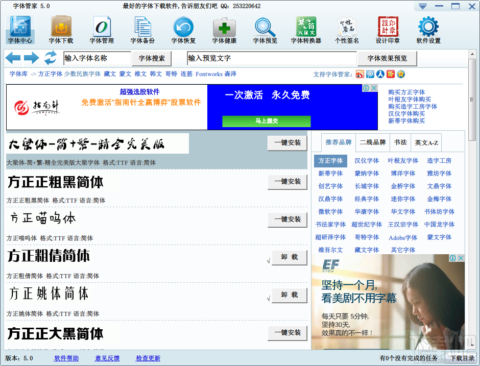Open 字体备份 backup tool
Screen dimensions: 480x366
pos(142,26)
